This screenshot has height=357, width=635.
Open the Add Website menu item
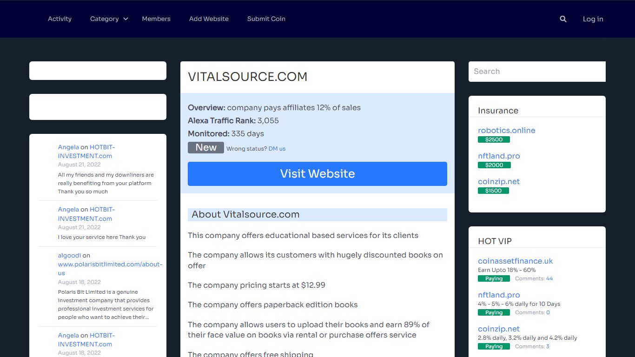click(209, 19)
